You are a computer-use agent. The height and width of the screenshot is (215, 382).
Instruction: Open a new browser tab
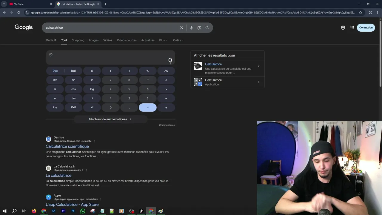click(x=105, y=4)
